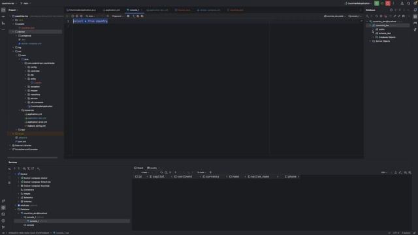This screenshot has width=418, height=235.
Task: Switch to application.yml editor tab
Action: click(112, 10)
